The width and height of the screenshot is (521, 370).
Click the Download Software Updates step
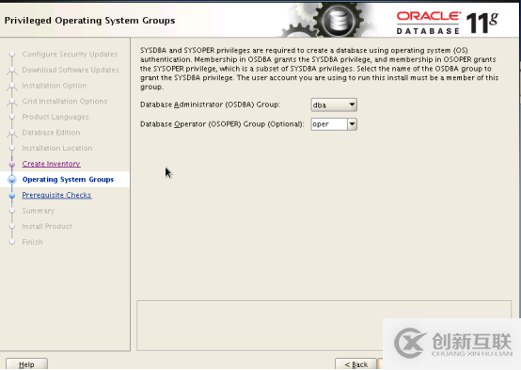pos(71,70)
